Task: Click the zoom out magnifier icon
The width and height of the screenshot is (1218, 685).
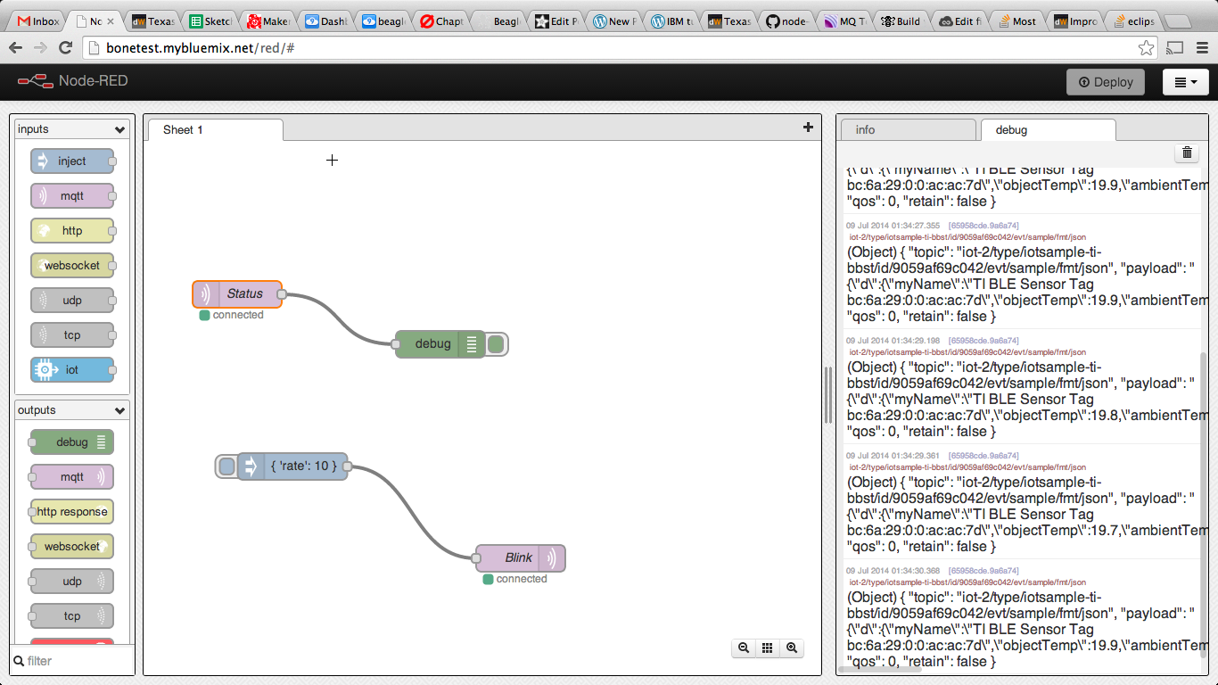Action: (x=743, y=648)
